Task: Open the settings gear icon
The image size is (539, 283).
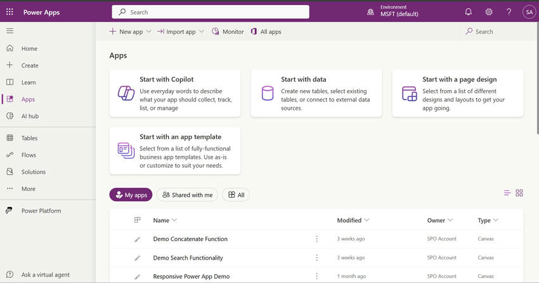Action: pyautogui.click(x=488, y=12)
